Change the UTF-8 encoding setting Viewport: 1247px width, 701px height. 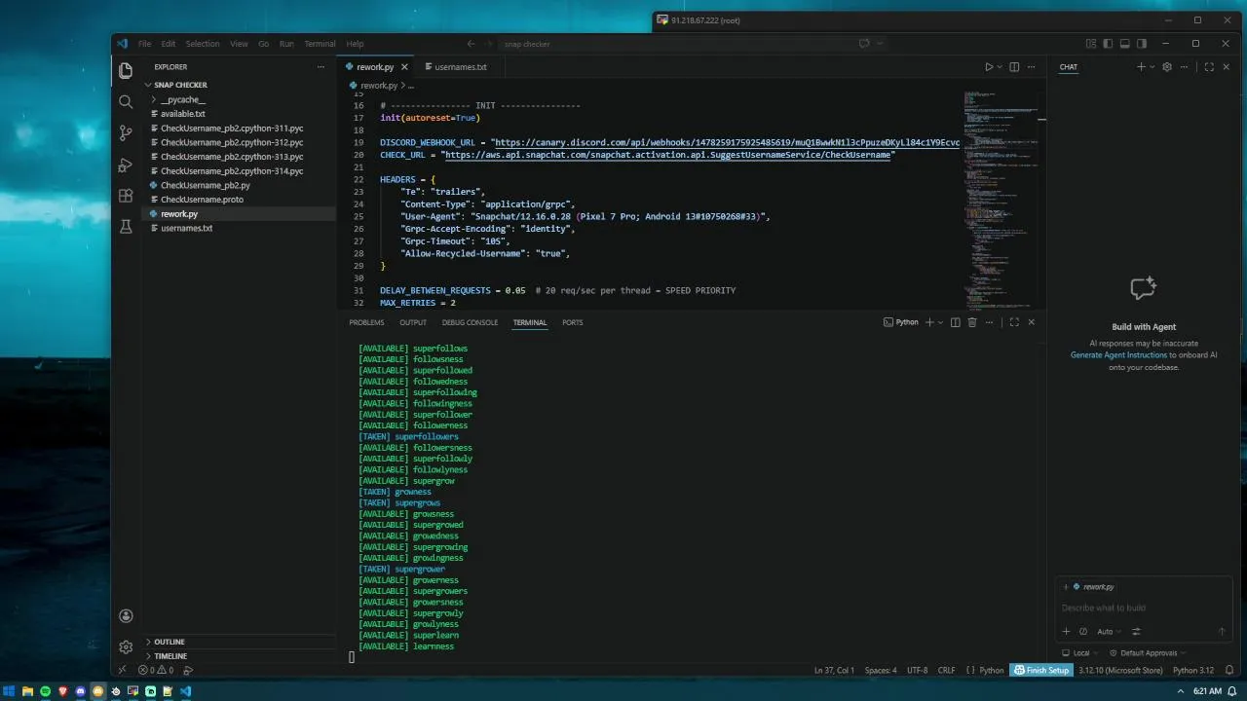pos(917,670)
